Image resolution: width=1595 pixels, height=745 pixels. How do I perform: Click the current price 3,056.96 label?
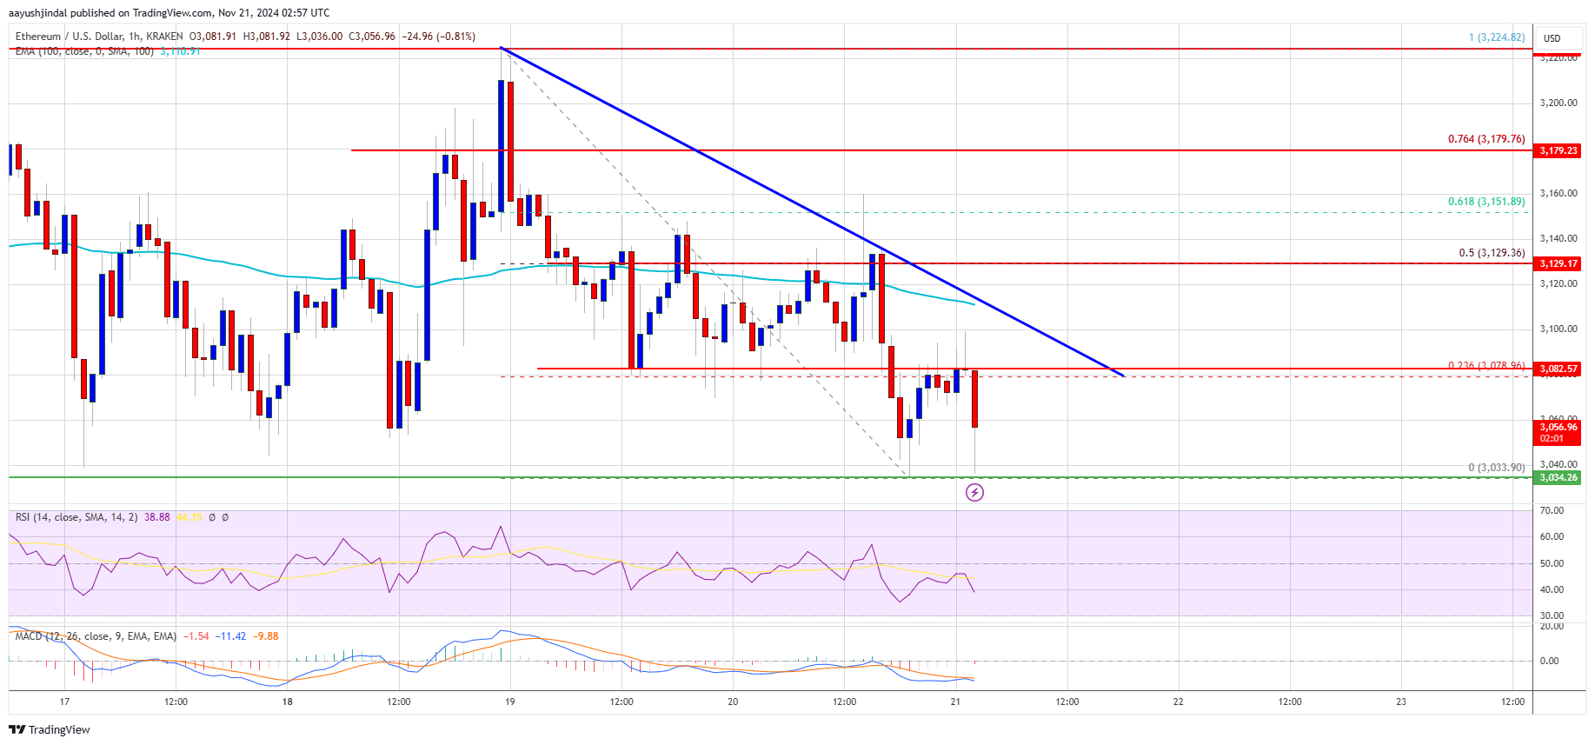tap(1558, 432)
